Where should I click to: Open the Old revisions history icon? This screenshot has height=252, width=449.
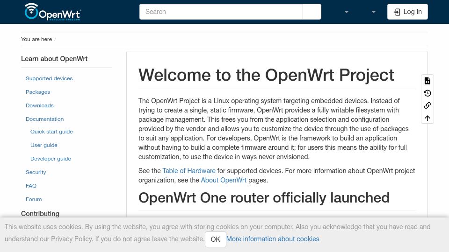coord(427,93)
